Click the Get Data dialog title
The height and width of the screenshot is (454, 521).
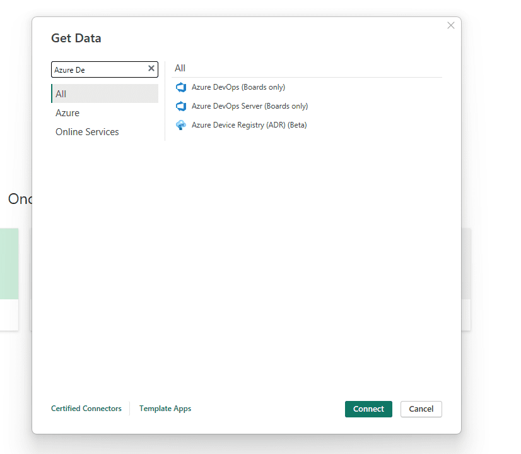click(x=76, y=38)
